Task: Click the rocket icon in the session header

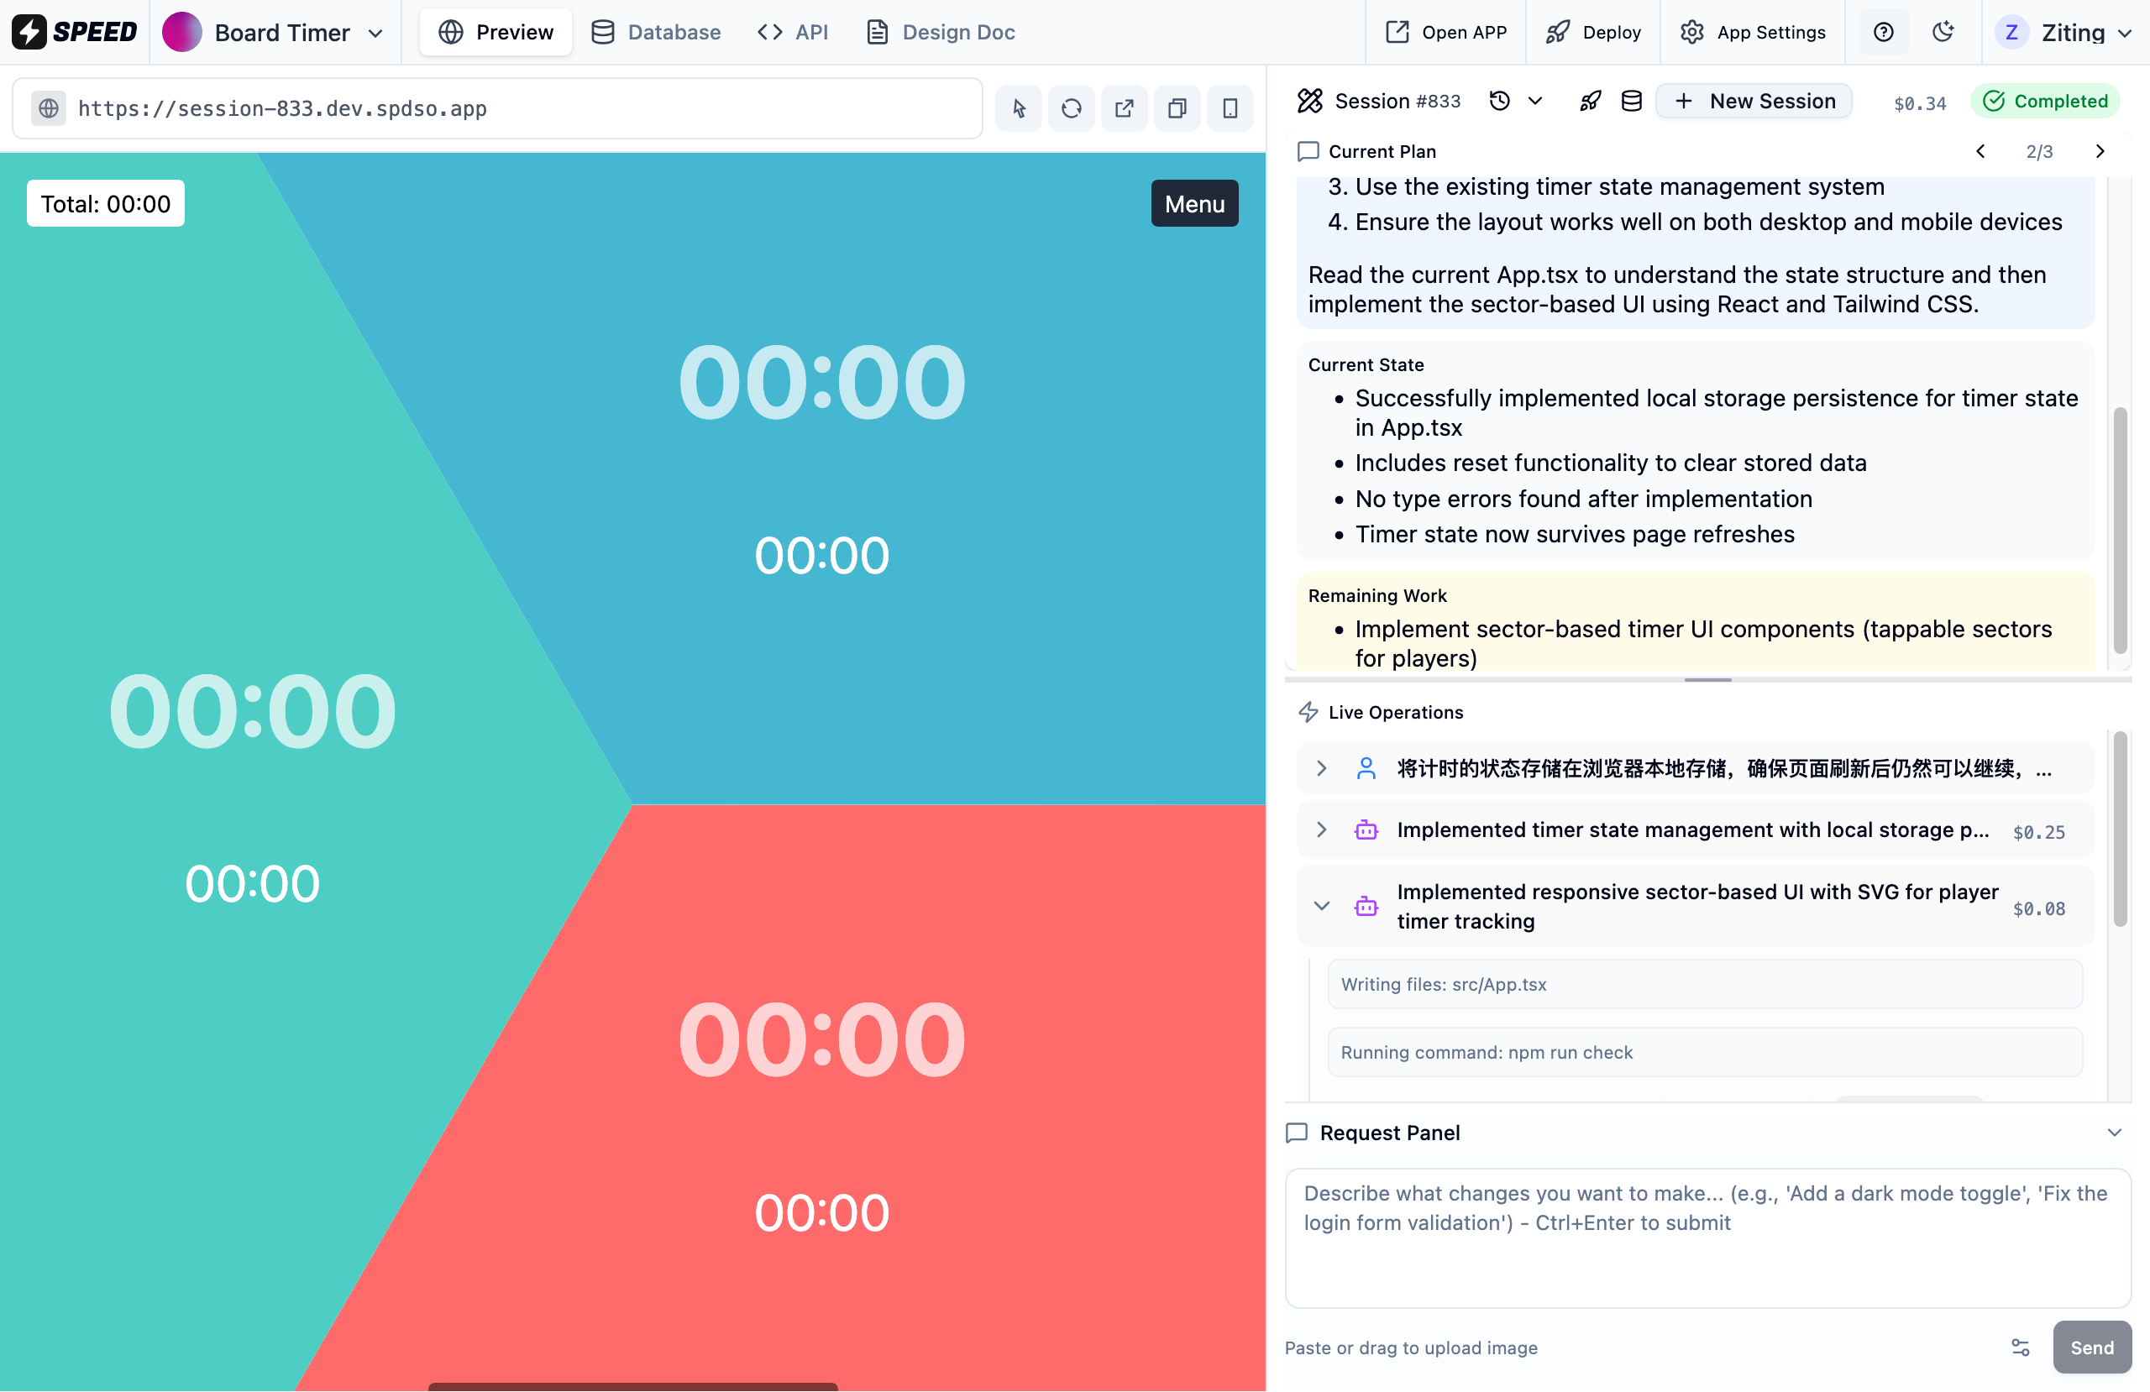Action: (1590, 102)
